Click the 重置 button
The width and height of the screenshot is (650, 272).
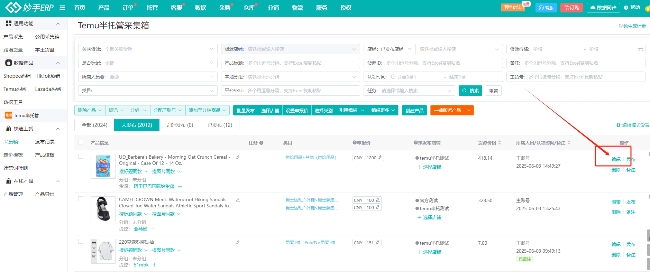[x=494, y=91]
